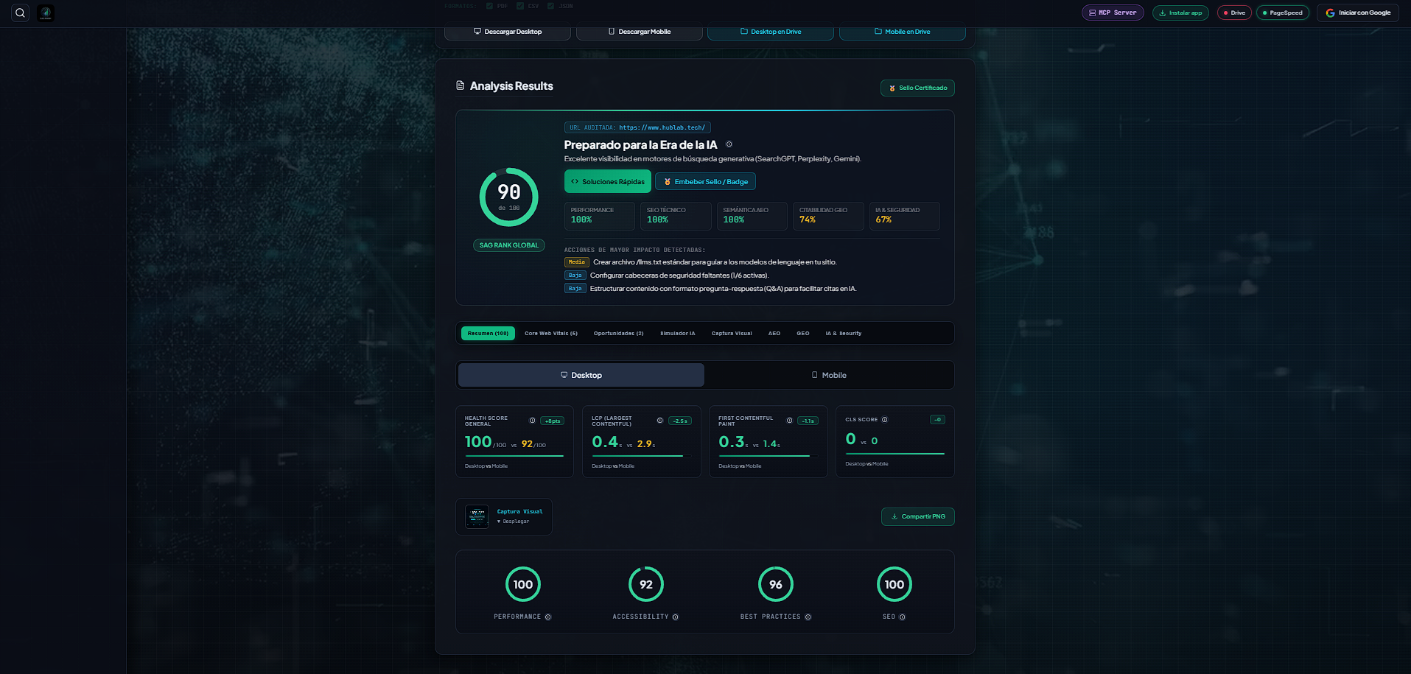The height and width of the screenshot is (674, 1411).
Task: Toggle the PDF format checkbox
Action: tap(489, 6)
